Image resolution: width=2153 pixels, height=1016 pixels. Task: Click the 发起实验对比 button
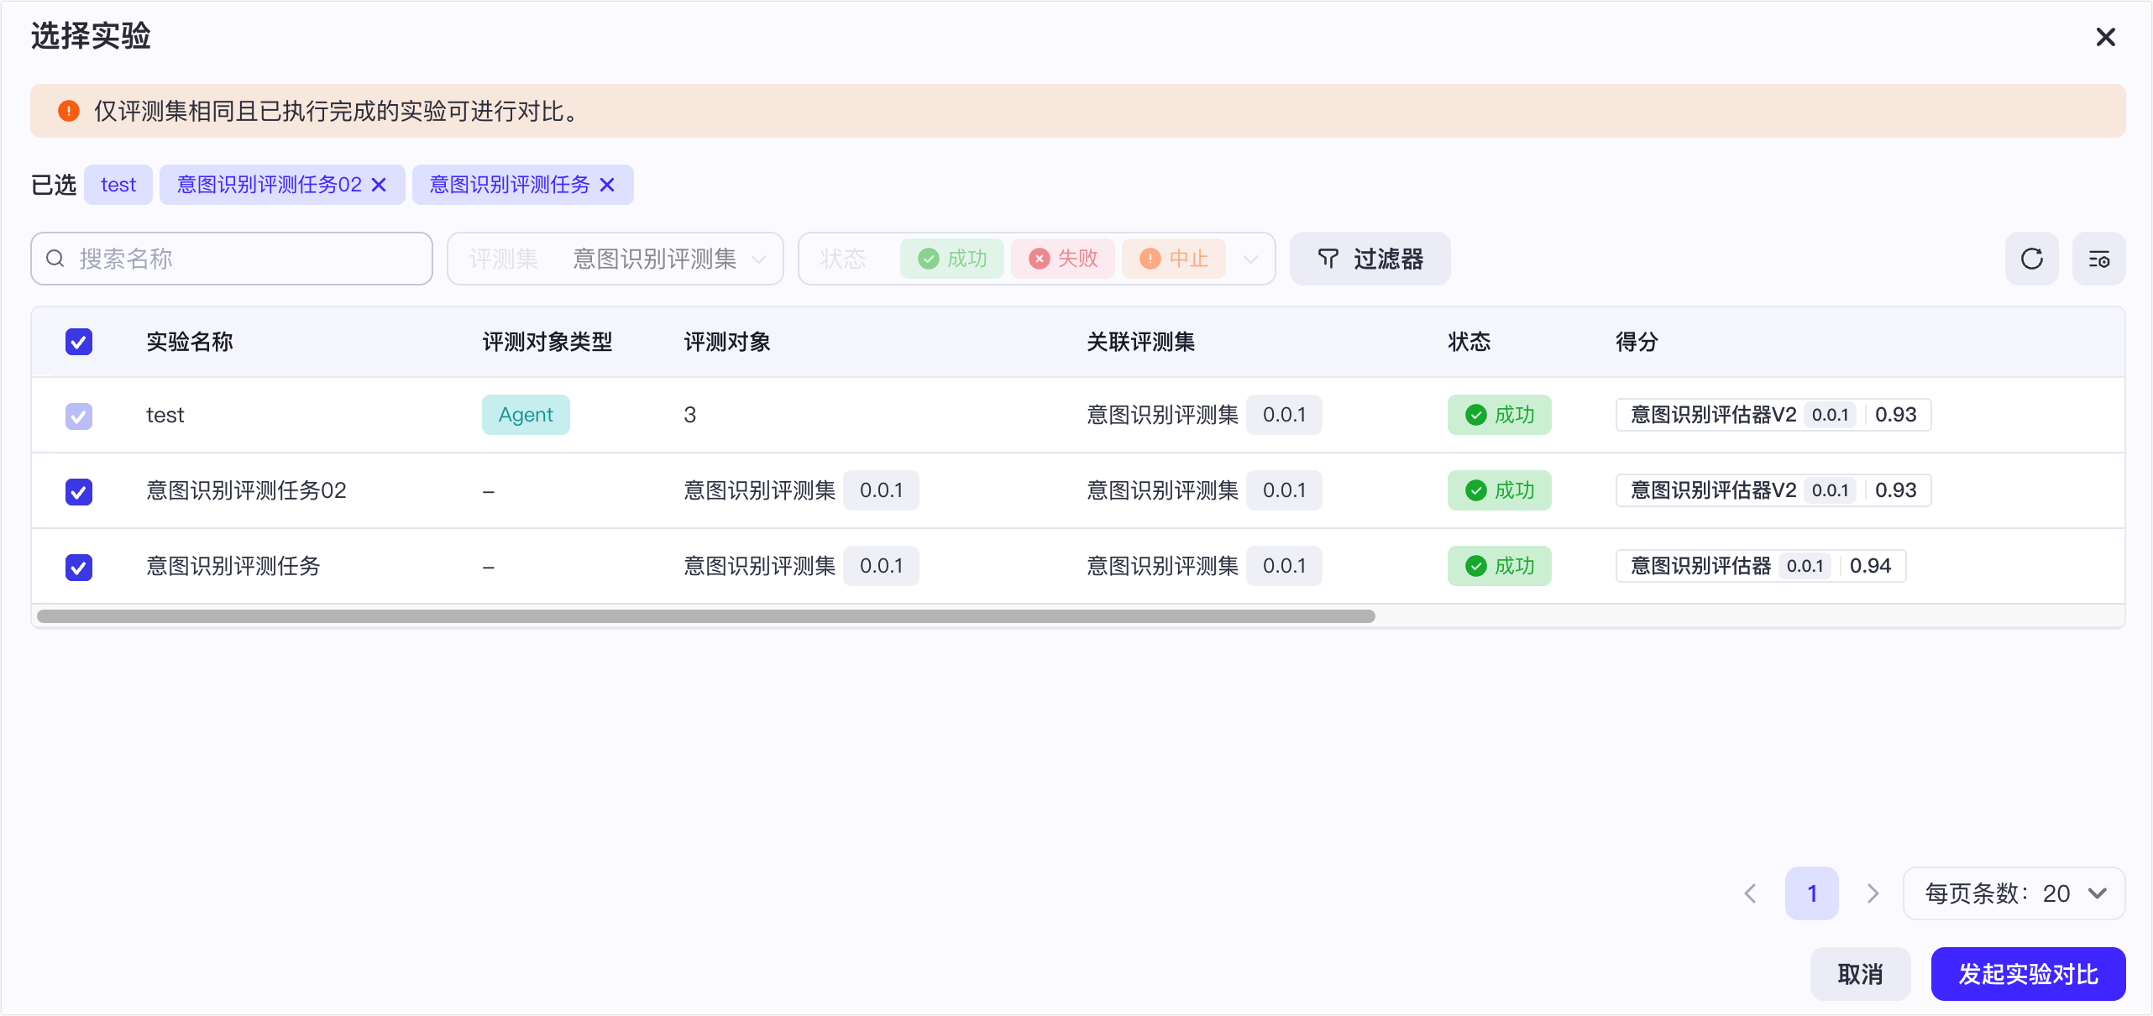tap(2028, 974)
